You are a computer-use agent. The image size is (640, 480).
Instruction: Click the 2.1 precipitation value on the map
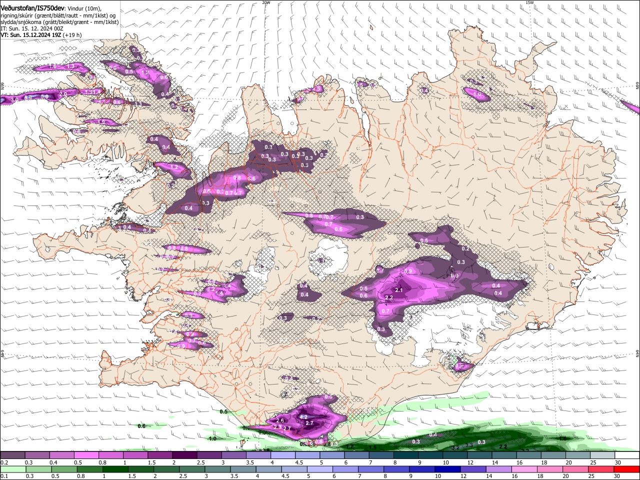tap(399, 290)
